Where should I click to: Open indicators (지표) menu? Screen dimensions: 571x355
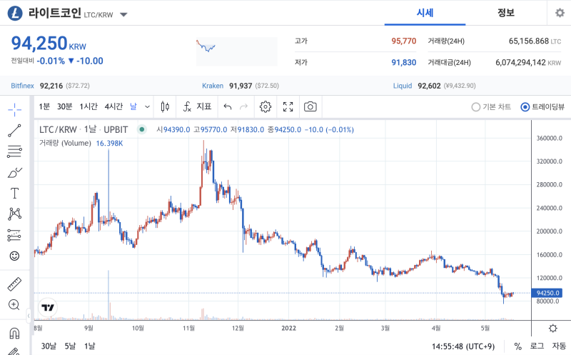197,107
